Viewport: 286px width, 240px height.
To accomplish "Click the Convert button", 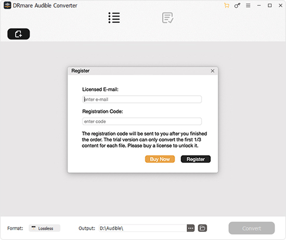I will [252, 228].
